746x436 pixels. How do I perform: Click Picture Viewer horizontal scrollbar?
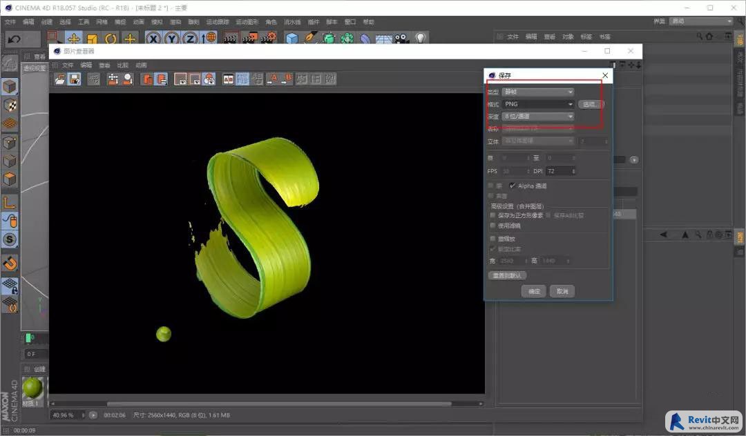[x=279, y=404]
